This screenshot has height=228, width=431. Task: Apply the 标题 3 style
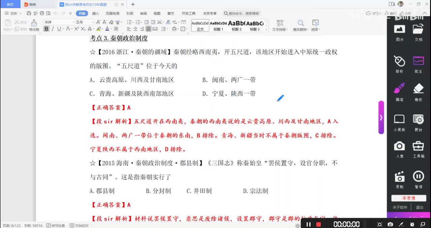[x=255, y=25]
